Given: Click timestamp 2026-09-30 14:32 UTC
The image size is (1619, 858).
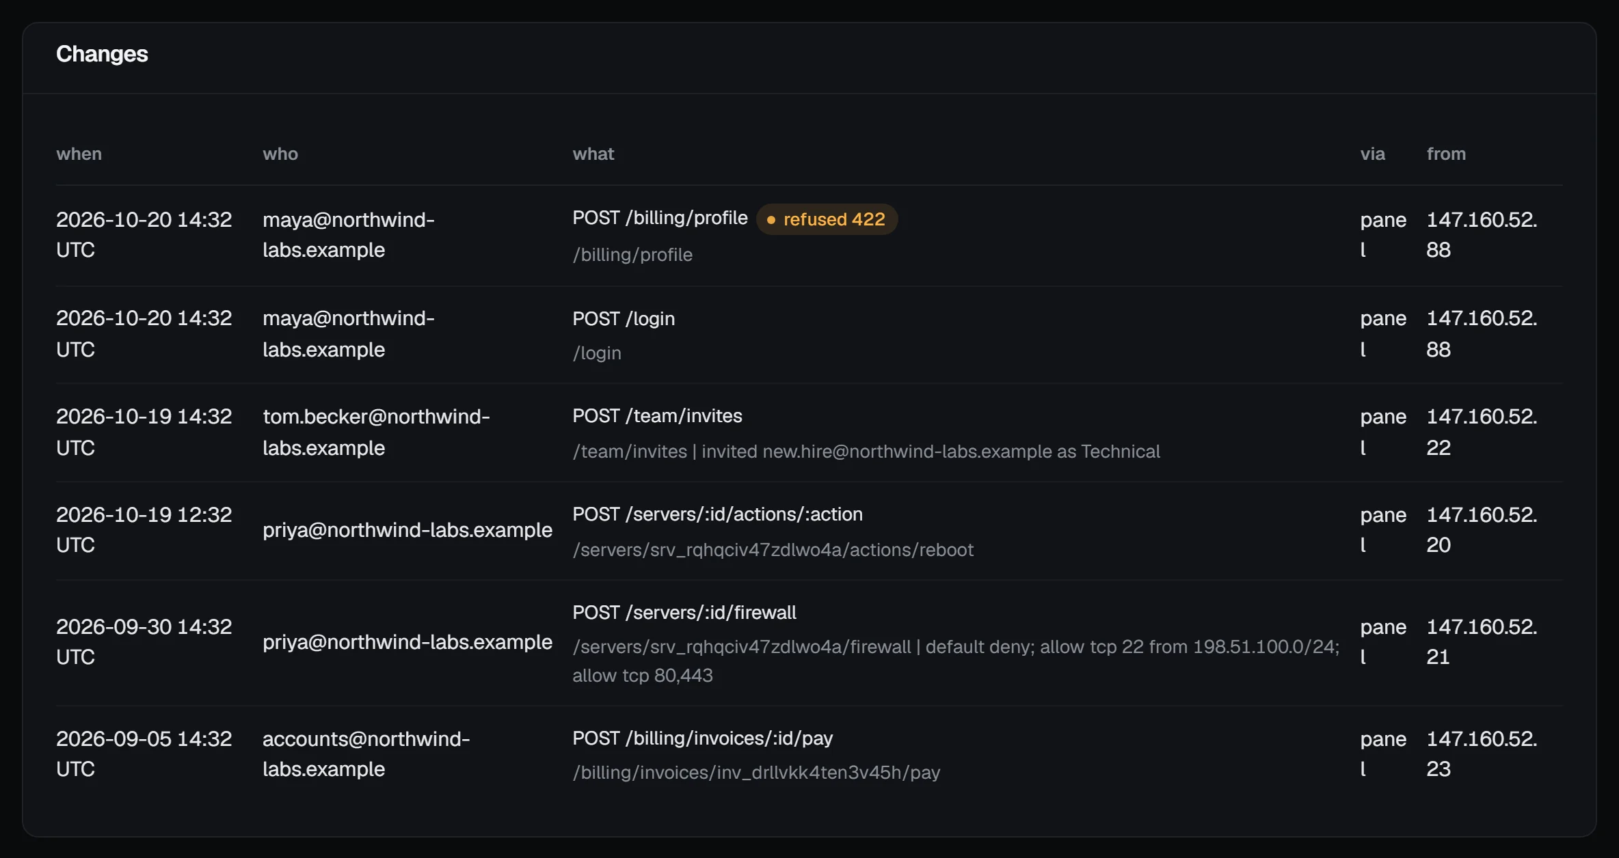Looking at the screenshot, I should pyautogui.click(x=144, y=641).
